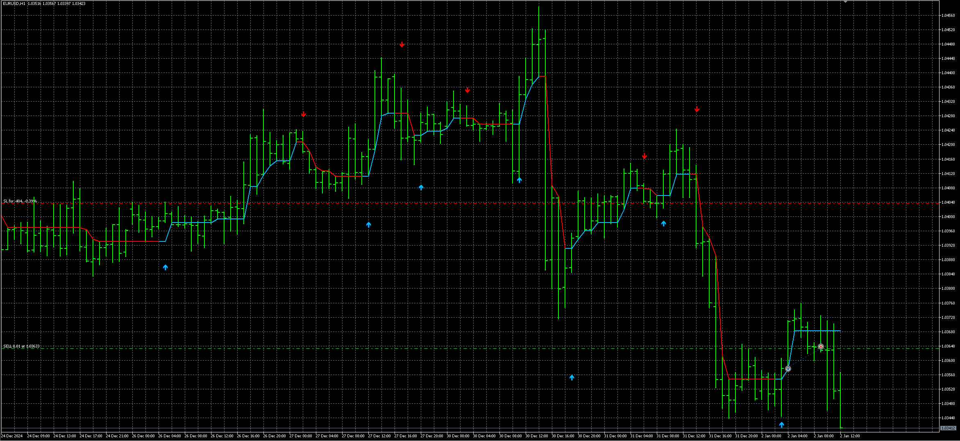Screen dimensions: 960x441
Task: Click price scale value 1.03440
Action: 948,418
